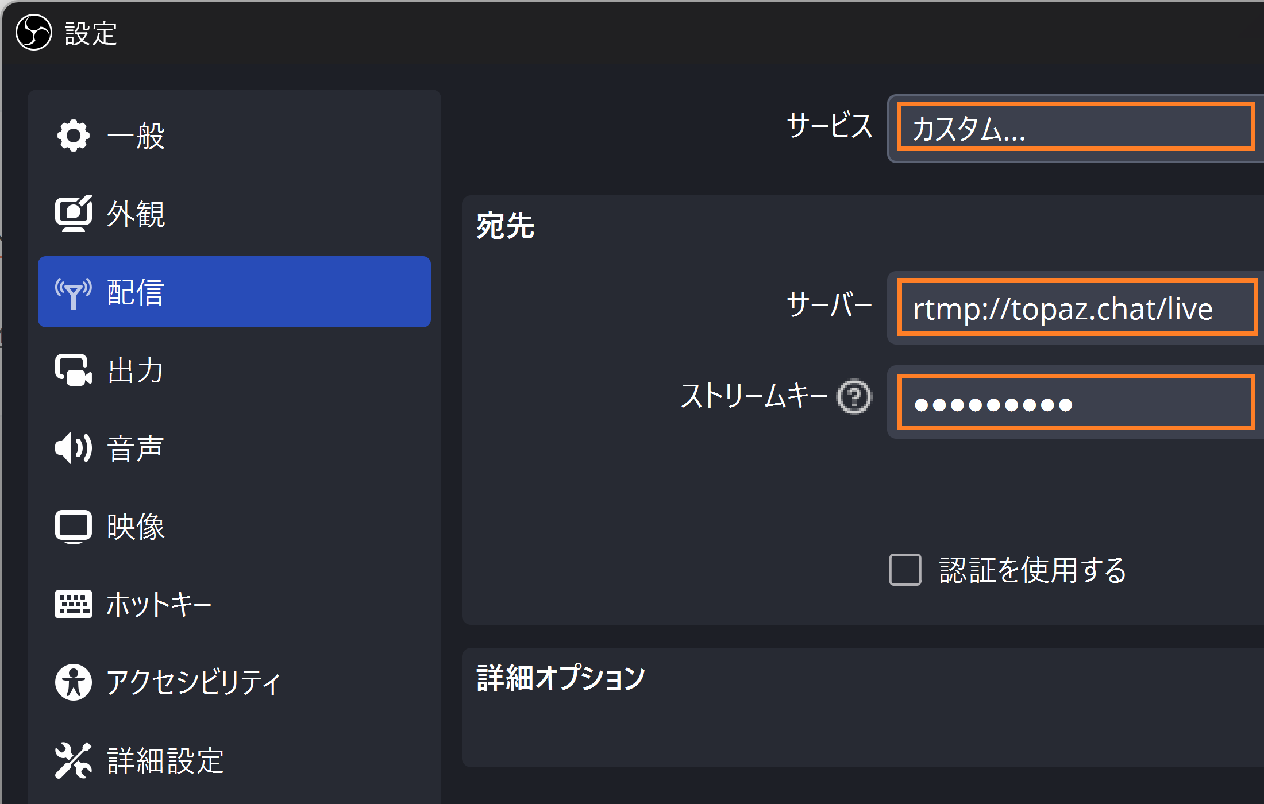Go to the ホットキー settings page
Image resolution: width=1264 pixels, height=804 pixels.
234,604
